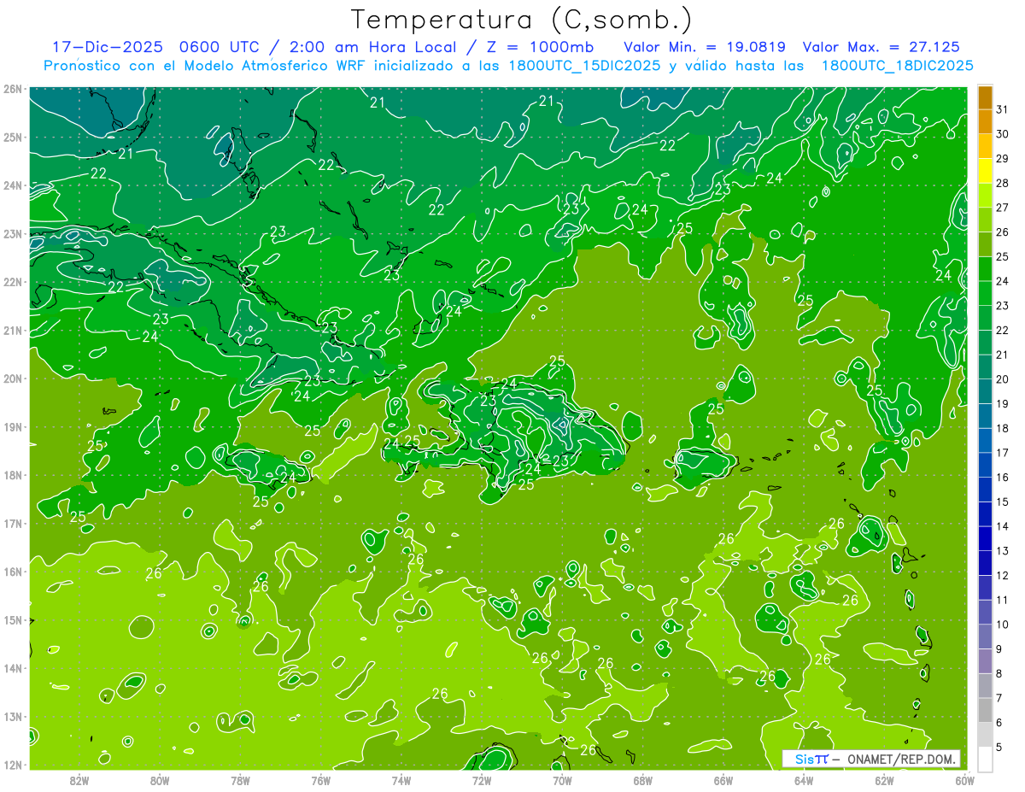Click the legend label '19'
The width and height of the screenshot is (1025, 792).
(x=1003, y=403)
